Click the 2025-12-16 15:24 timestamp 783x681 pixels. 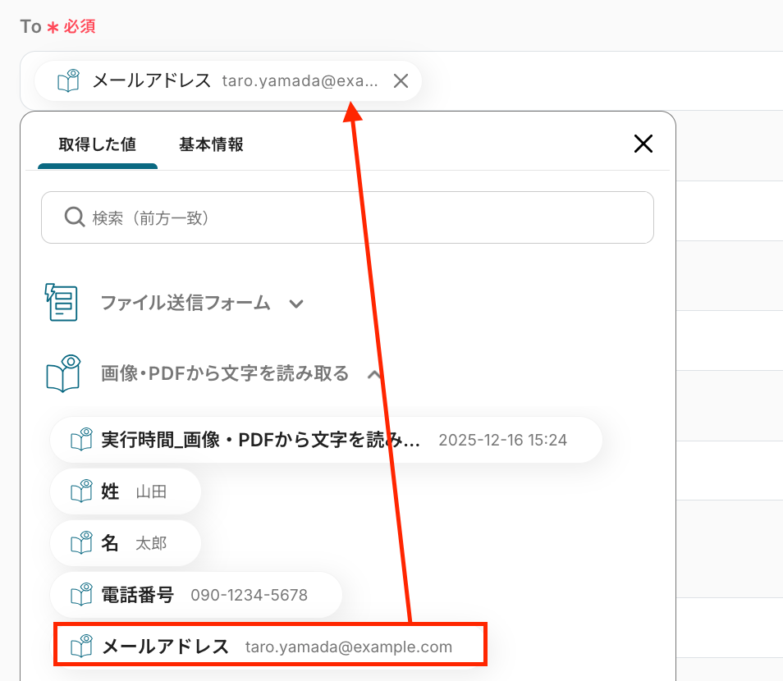click(503, 440)
